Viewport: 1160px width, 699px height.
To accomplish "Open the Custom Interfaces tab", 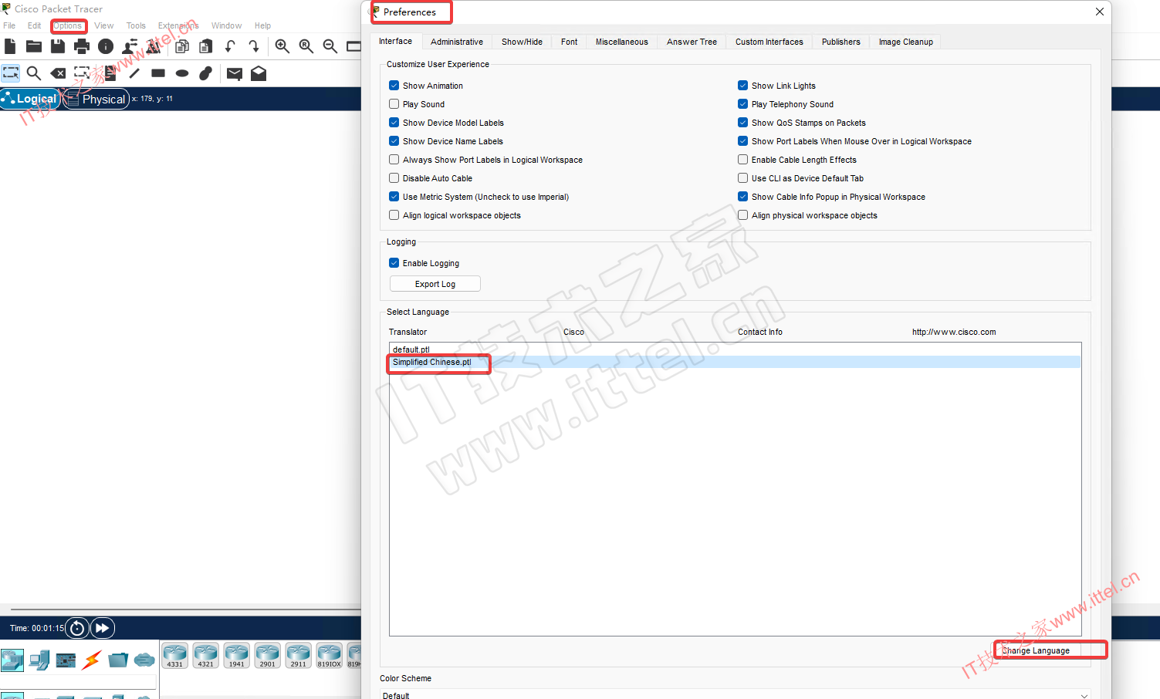I will (769, 42).
